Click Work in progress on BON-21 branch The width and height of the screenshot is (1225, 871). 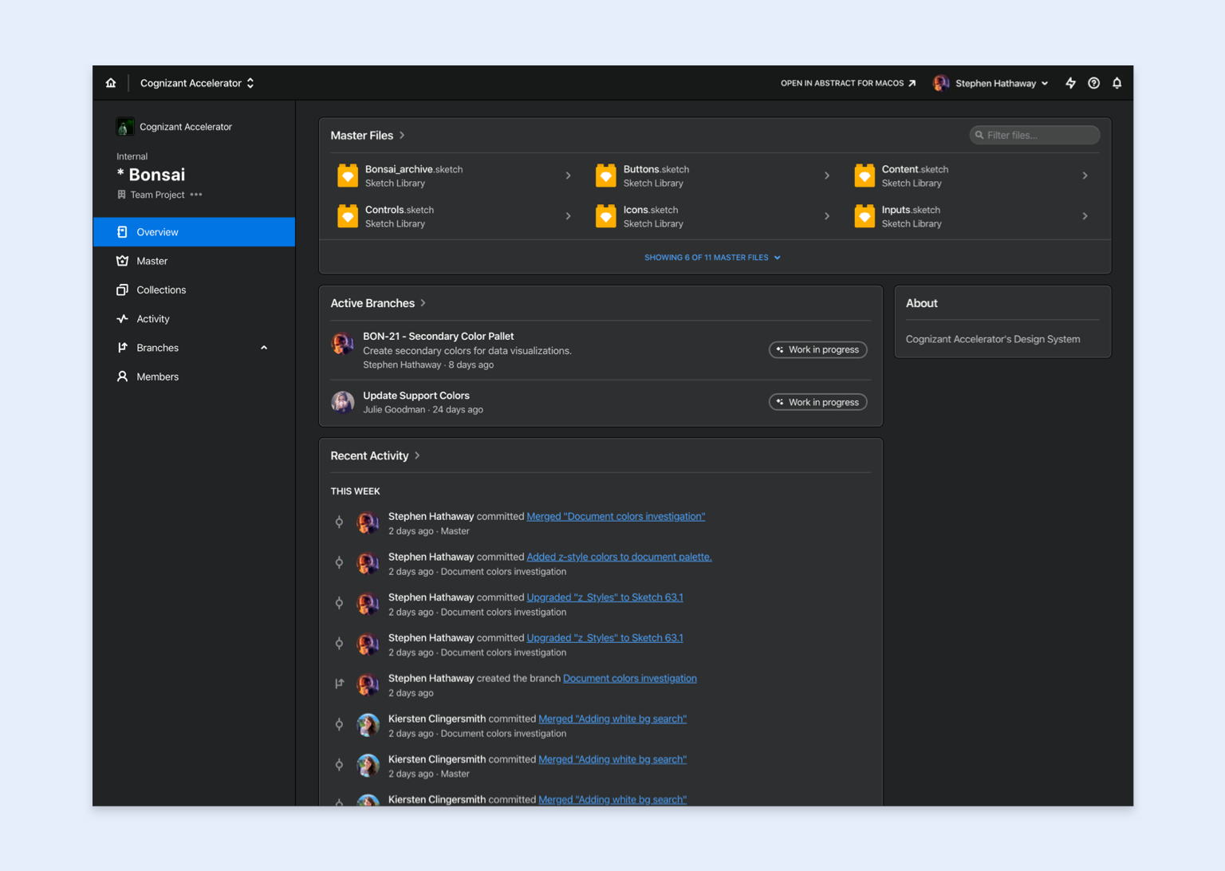click(x=817, y=349)
